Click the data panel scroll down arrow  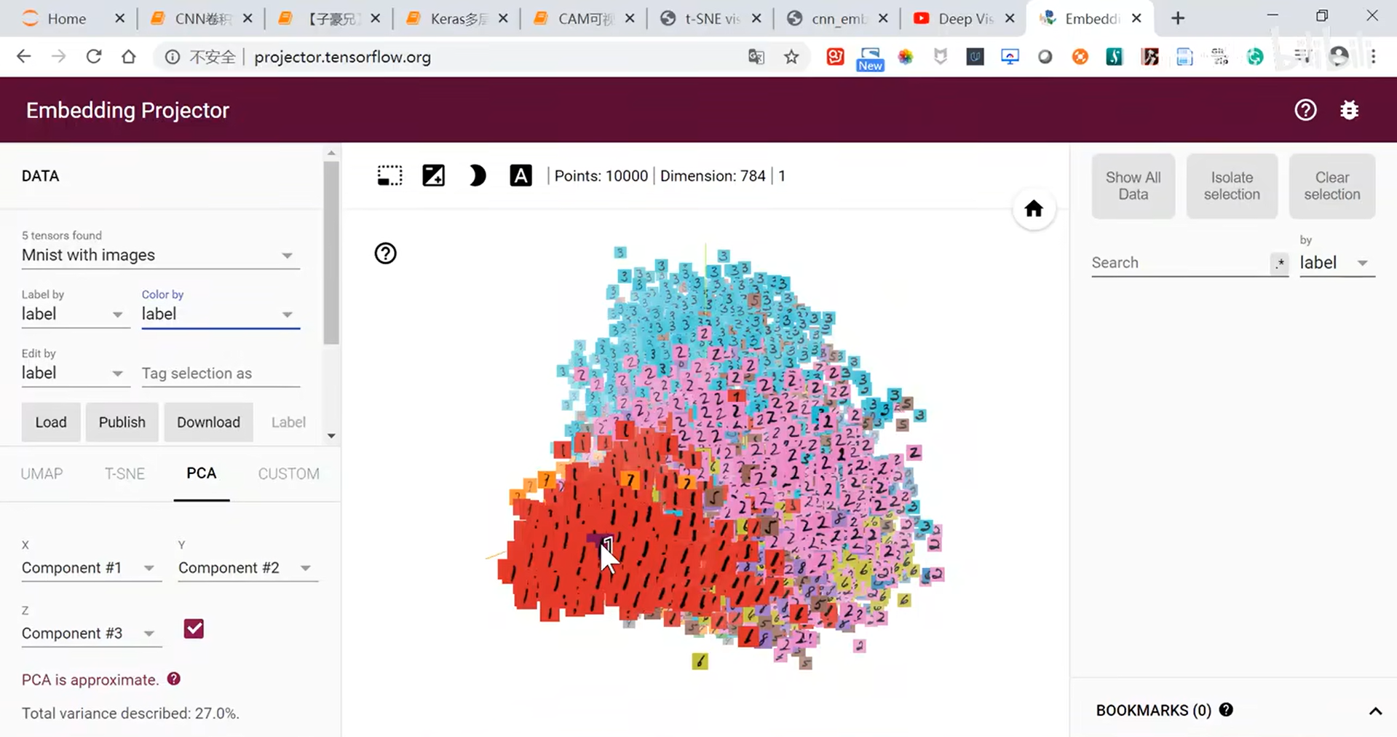pos(331,435)
